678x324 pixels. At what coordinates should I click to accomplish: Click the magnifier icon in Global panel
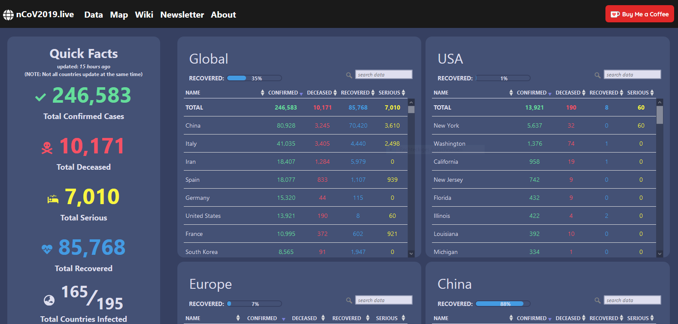tap(349, 75)
